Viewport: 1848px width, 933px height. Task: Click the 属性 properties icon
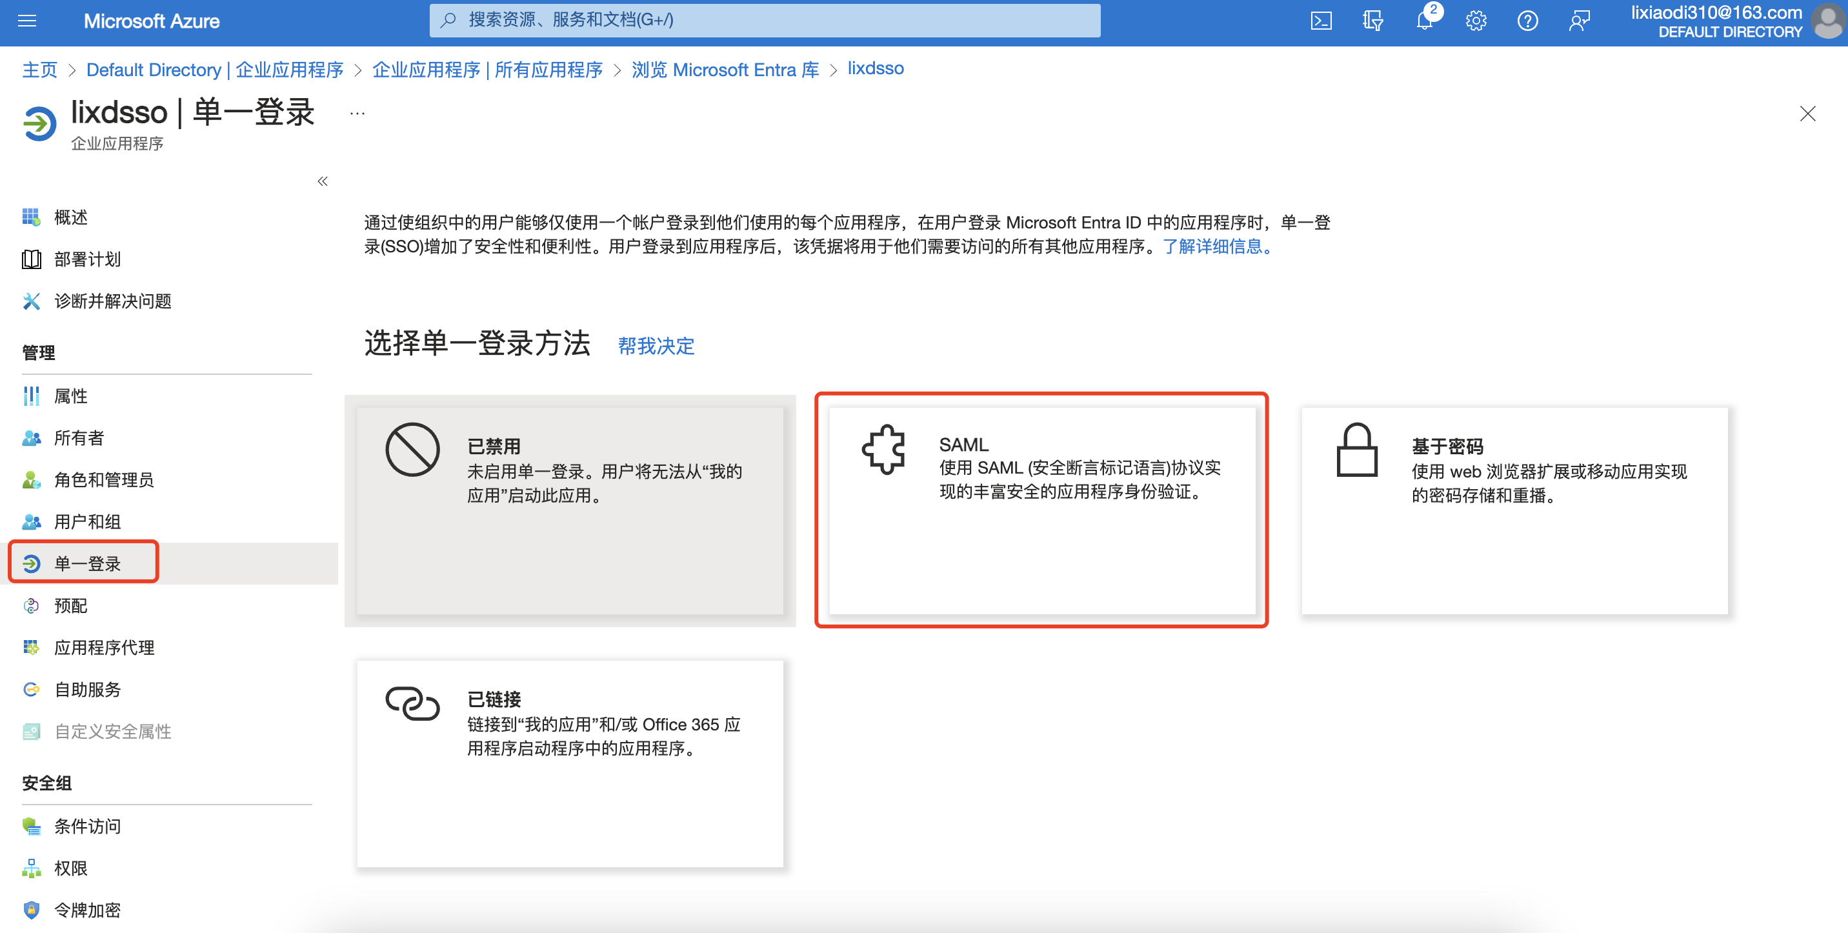[x=31, y=396]
